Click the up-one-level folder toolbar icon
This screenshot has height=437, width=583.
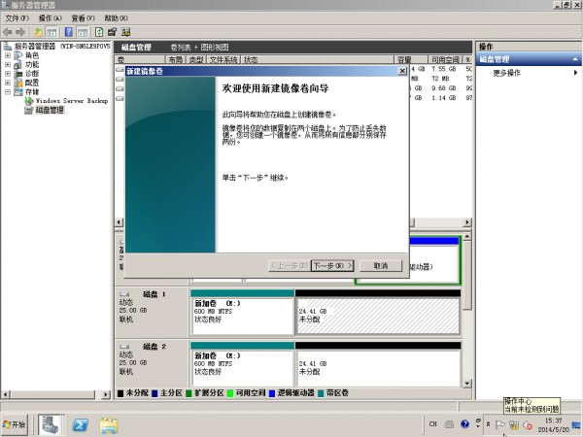(38, 32)
